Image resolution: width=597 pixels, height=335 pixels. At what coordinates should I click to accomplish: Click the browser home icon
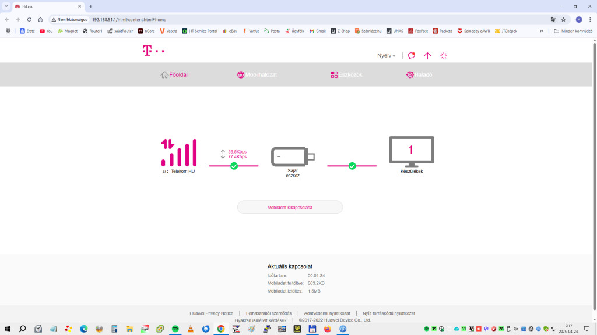click(x=40, y=19)
